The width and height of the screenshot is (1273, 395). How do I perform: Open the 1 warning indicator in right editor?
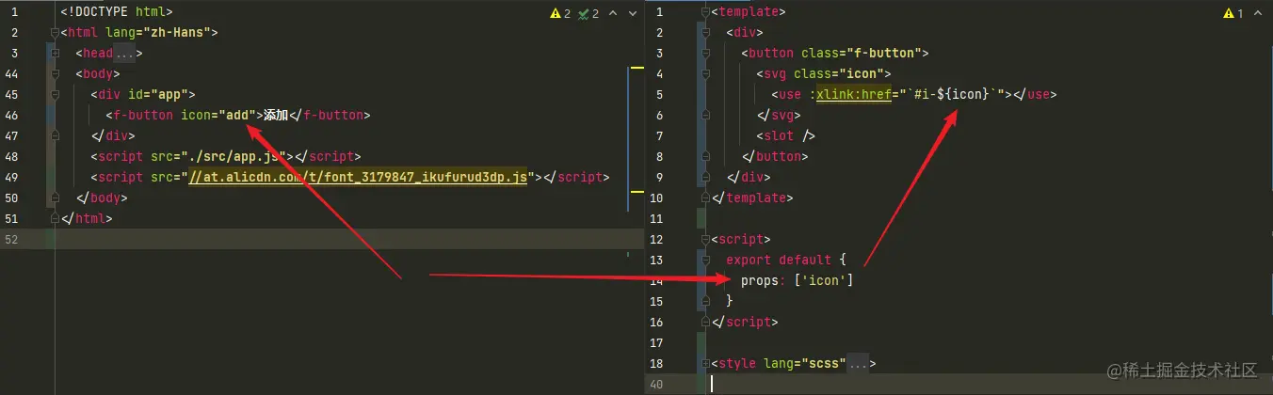(x=1234, y=13)
